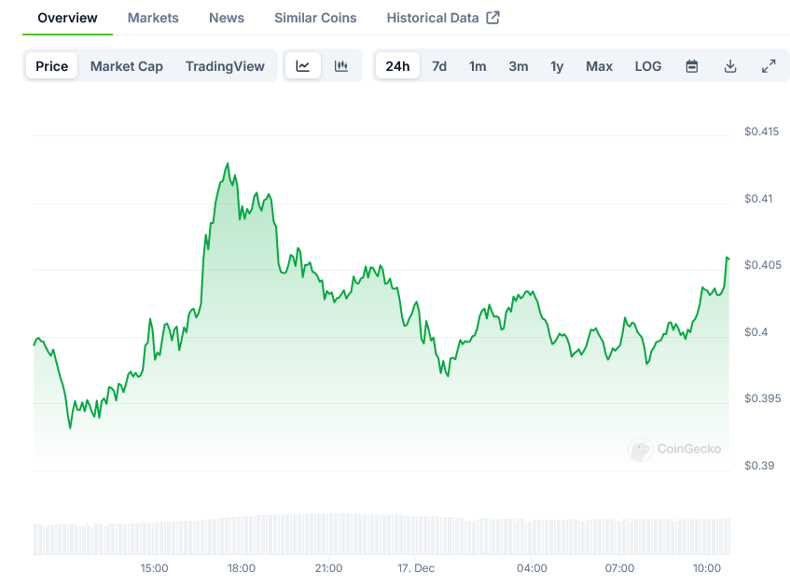This screenshot has width=790, height=587.
Task: Switch to line chart view
Action: tap(303, 66)
